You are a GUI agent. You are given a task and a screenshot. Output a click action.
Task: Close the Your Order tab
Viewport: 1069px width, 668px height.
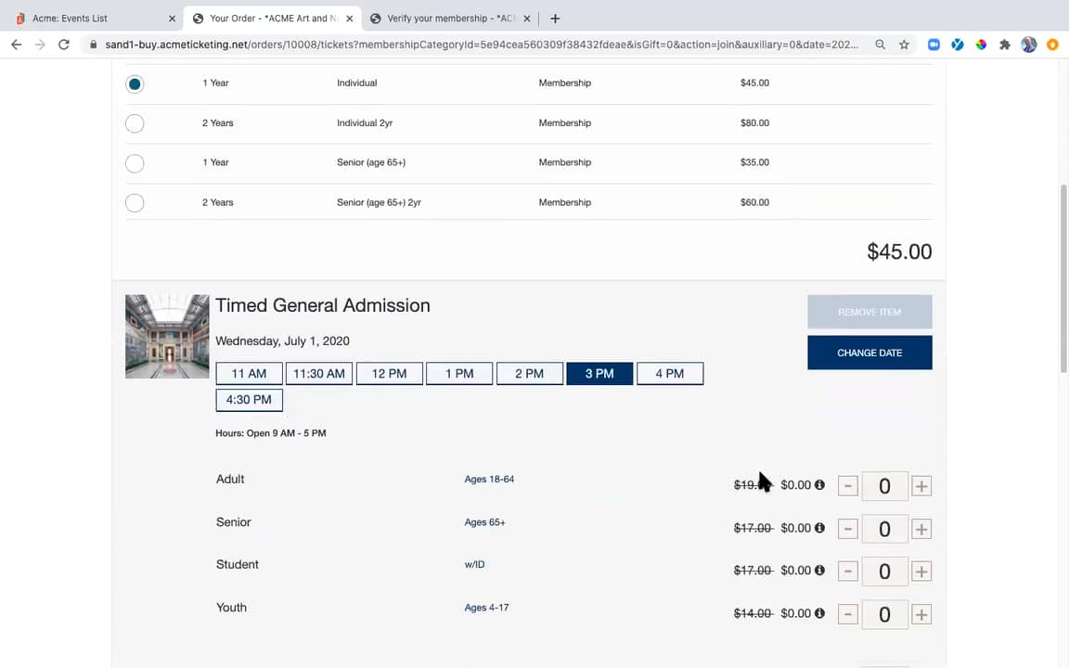[x=350, y=19]
